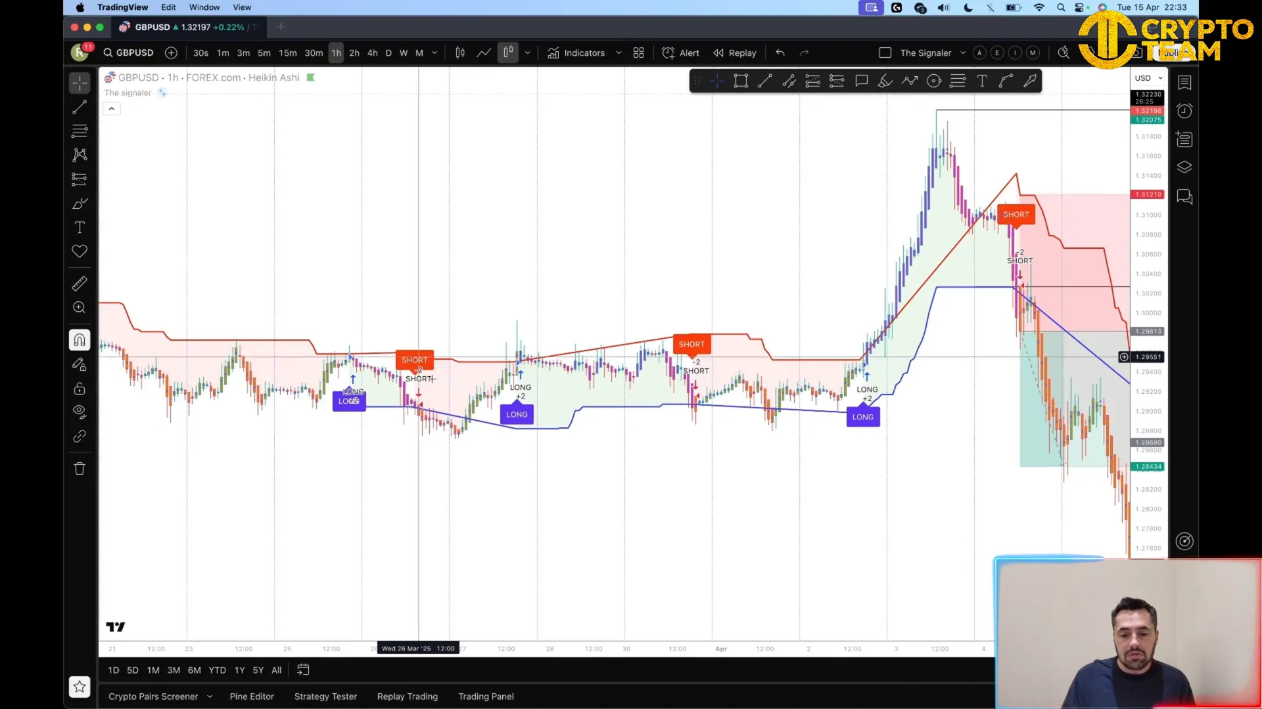Start bar Replay mode
1262x709 pixels.
tap(735, 53)
